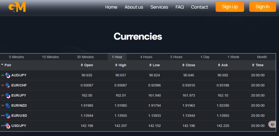Click the GM logo icon

(17, 7)
